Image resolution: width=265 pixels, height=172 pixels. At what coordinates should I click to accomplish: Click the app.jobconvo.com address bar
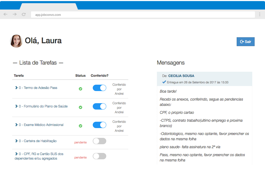143,15
